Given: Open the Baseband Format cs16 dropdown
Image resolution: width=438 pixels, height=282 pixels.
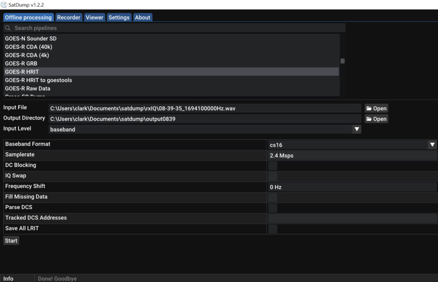Looking at the screenshot, I should [432, 145].
